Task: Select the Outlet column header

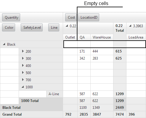Action: click(70, 37)
